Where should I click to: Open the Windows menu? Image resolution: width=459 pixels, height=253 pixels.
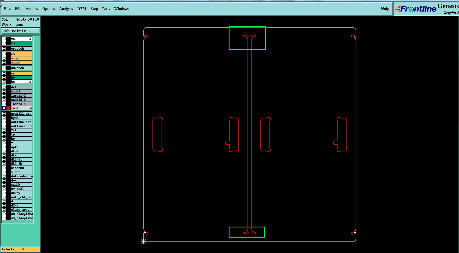(x=121, y=9)
